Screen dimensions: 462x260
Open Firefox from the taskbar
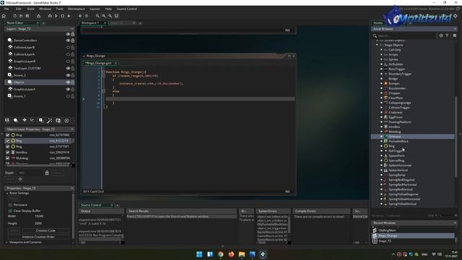click(x=231, y=254)
